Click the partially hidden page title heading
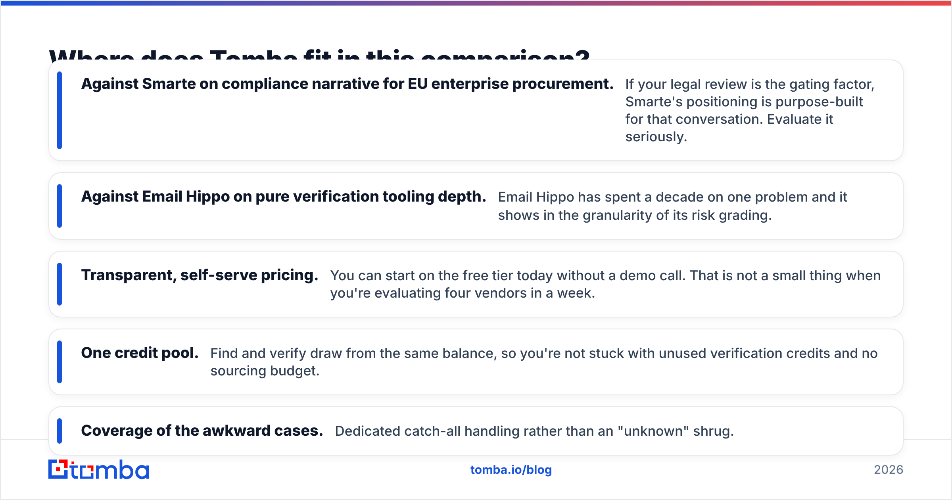The width and height of the screenshot is (952, 500). click(x=319, y=54)
